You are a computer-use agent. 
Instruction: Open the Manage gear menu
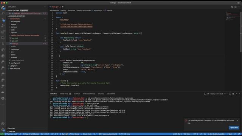[x=3, y=130]
